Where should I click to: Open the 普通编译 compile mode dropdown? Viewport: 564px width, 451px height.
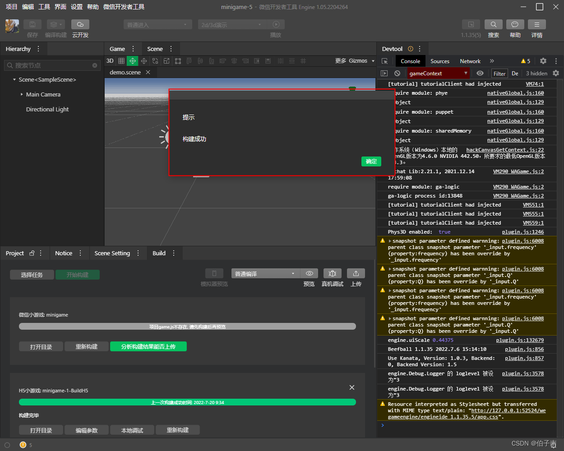pyautogui.click(x=265, y=273)
